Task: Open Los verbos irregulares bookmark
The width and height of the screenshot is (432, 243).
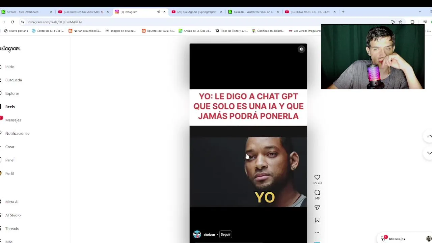Action: click(305, 31)
